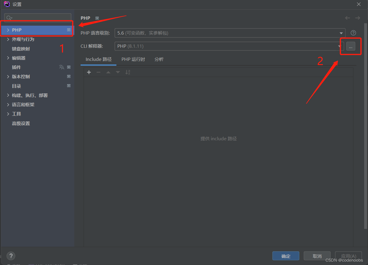This screenshot has width=368, height=265.
Task: Move include path up
Action: pyautogui.click(x=108, y=72)
